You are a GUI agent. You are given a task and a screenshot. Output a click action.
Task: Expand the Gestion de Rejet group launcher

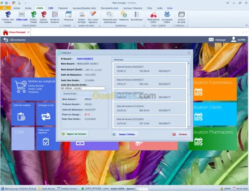click(99, 26)
